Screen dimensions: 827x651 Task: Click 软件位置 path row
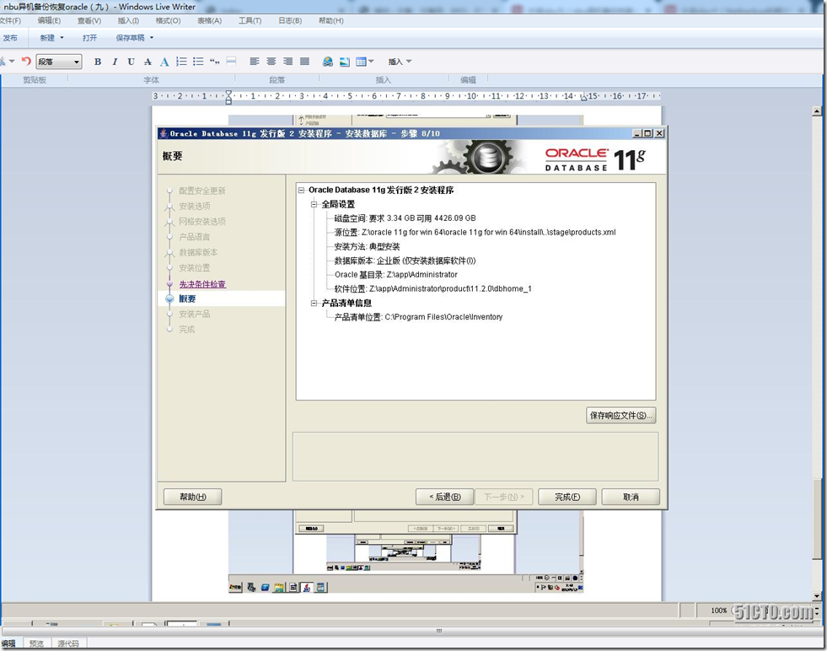click(x=433, y=288)
